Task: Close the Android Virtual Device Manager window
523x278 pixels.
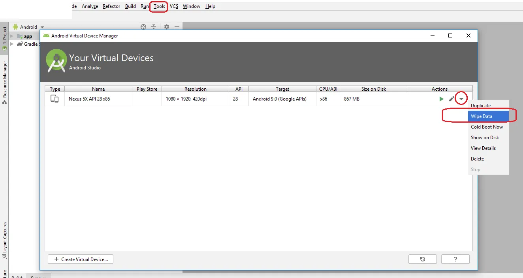Action: click(x=468, y=35)
